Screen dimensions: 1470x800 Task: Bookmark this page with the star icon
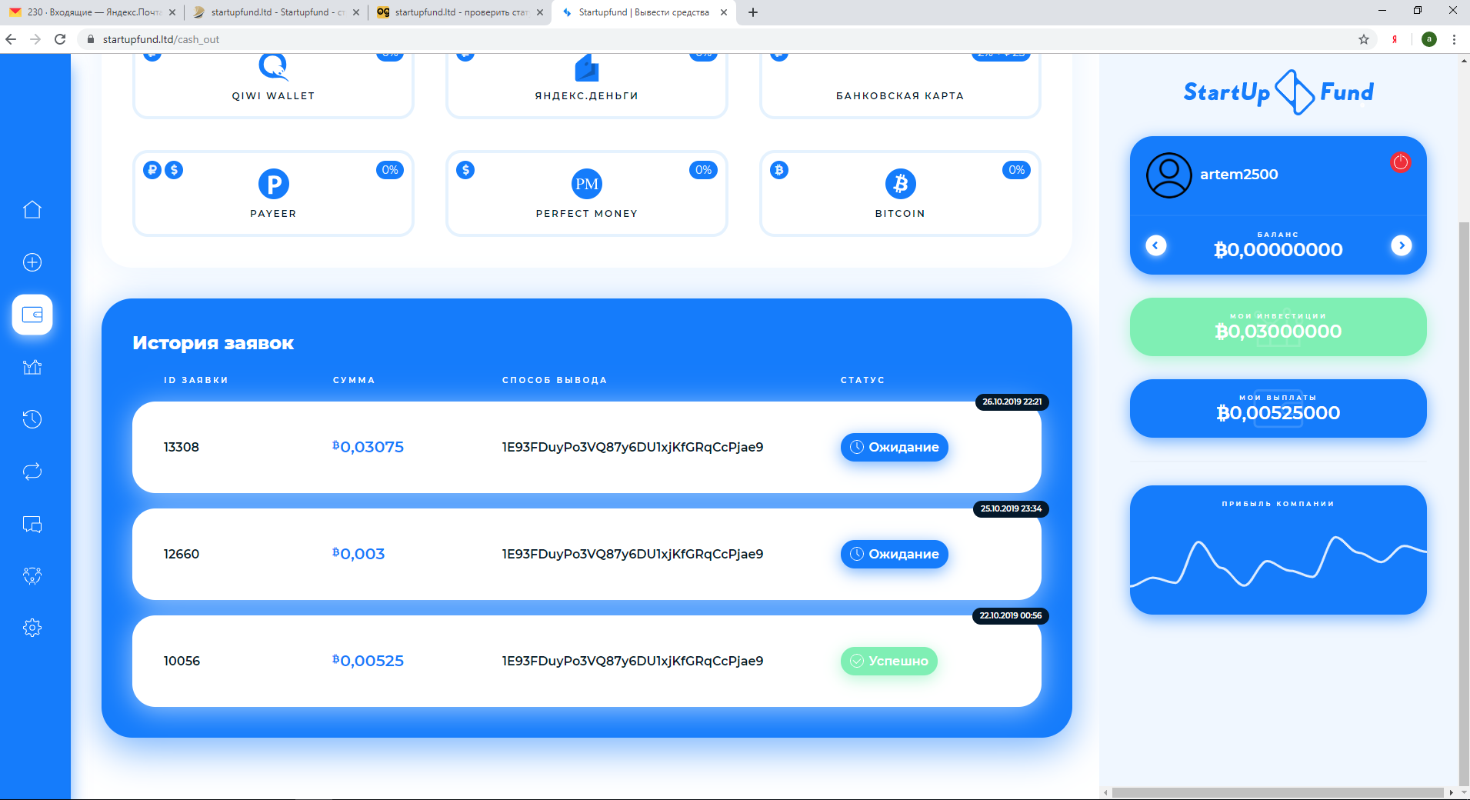point(1363,39)
